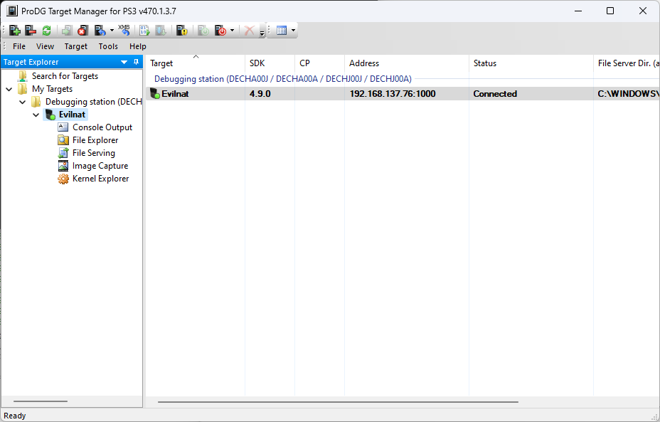
Task: Click the Target Explorer horizontal scrollbar
Action: [41, 401]
